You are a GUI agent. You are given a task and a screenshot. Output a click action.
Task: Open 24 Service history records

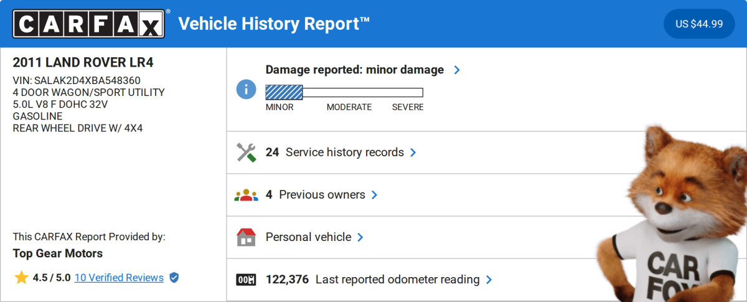(335, 153)
